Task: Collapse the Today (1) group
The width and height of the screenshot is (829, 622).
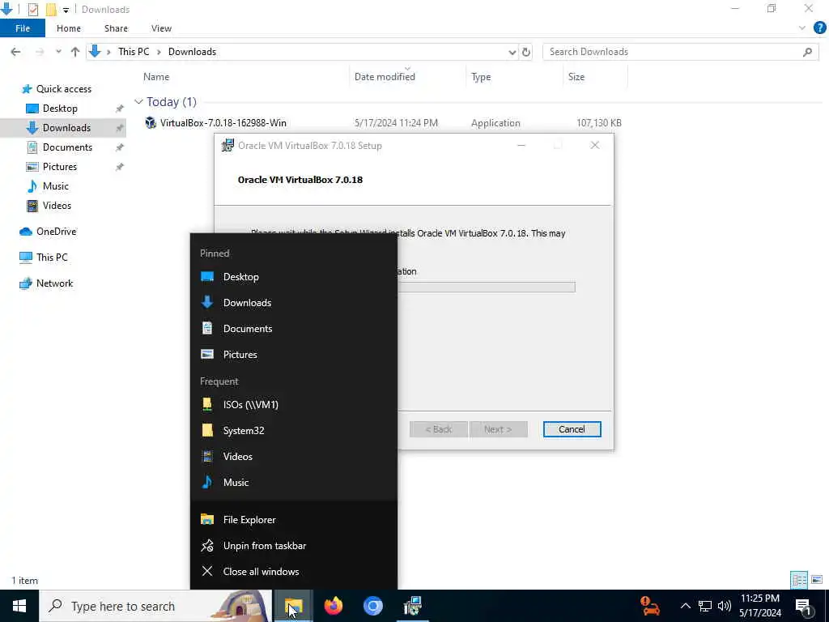Action: pyautogui.click(x=138, y=101)
